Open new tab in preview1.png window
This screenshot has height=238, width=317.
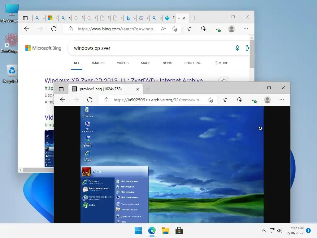pyautogui.click(x=148, y=89)
